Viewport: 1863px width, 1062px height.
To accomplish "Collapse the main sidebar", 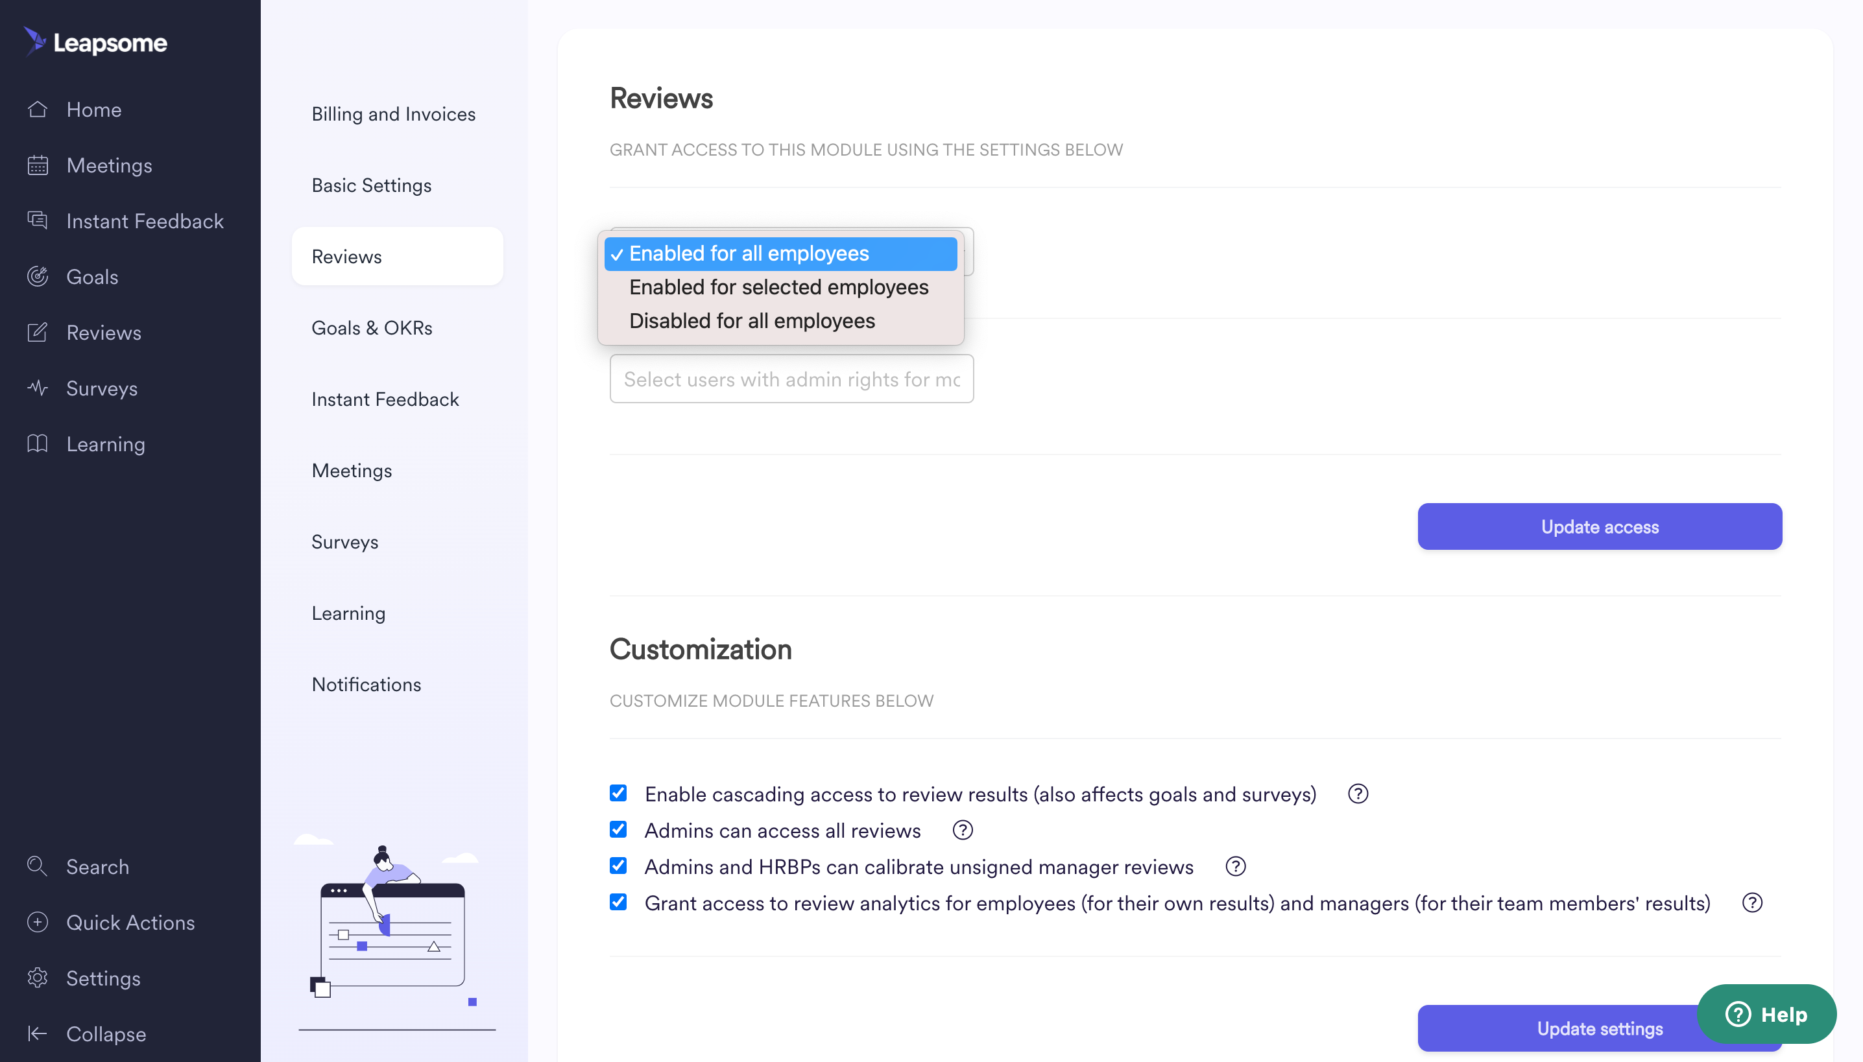I will [x=106, y=1034].
